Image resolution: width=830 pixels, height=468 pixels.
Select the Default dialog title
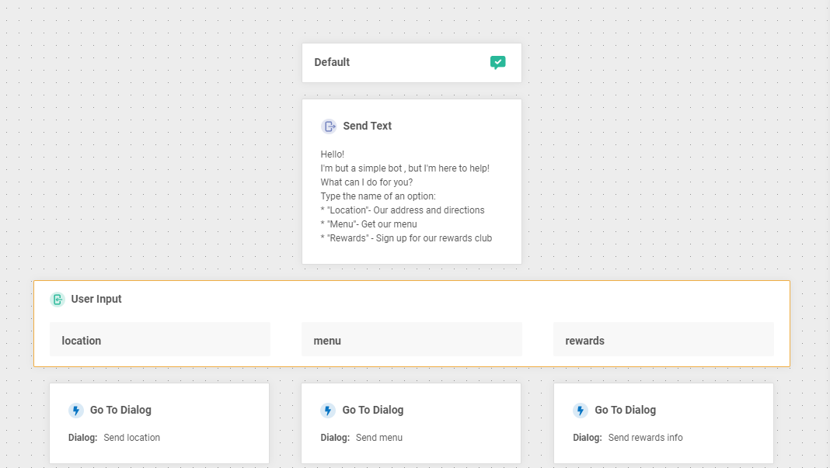click(332, 63)
